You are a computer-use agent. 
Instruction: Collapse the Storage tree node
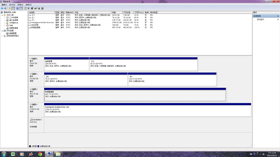click(2, 31)
